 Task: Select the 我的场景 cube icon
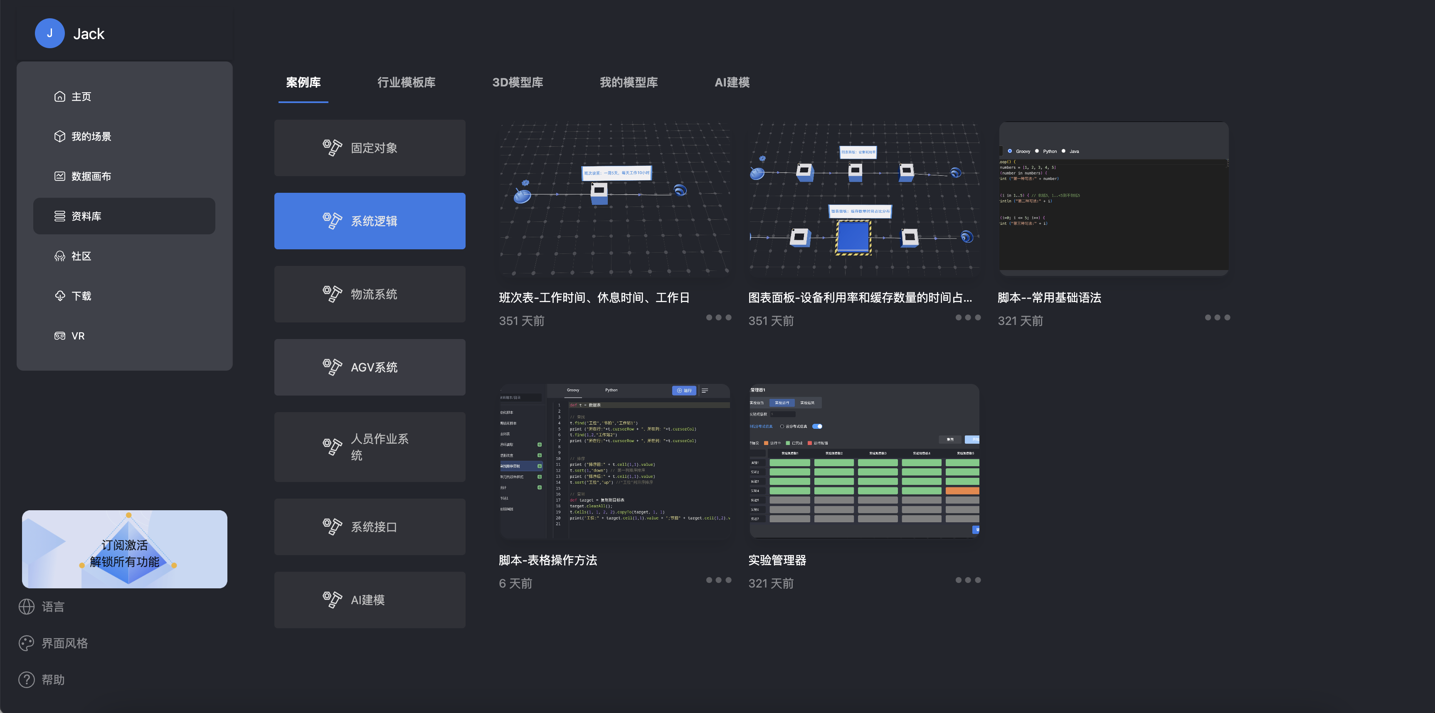[x=59, y=136]
